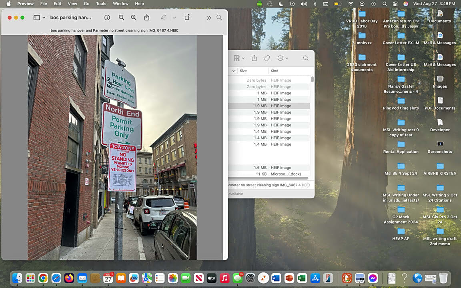
Task: Sort files by the Kind column header
Action: coord(275,71)
